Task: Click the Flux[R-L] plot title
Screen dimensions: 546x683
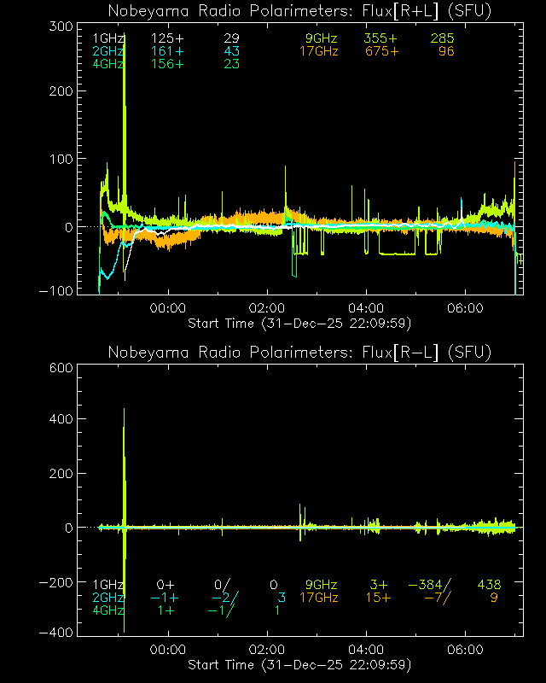Action: [x=299, y=353]
